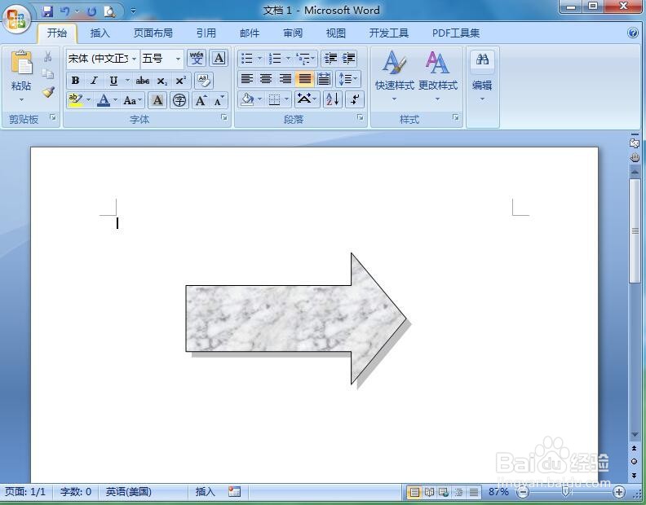Open Review (审阅) tab
The width and height of the screenshot is (646, 505).
point(293,33)
